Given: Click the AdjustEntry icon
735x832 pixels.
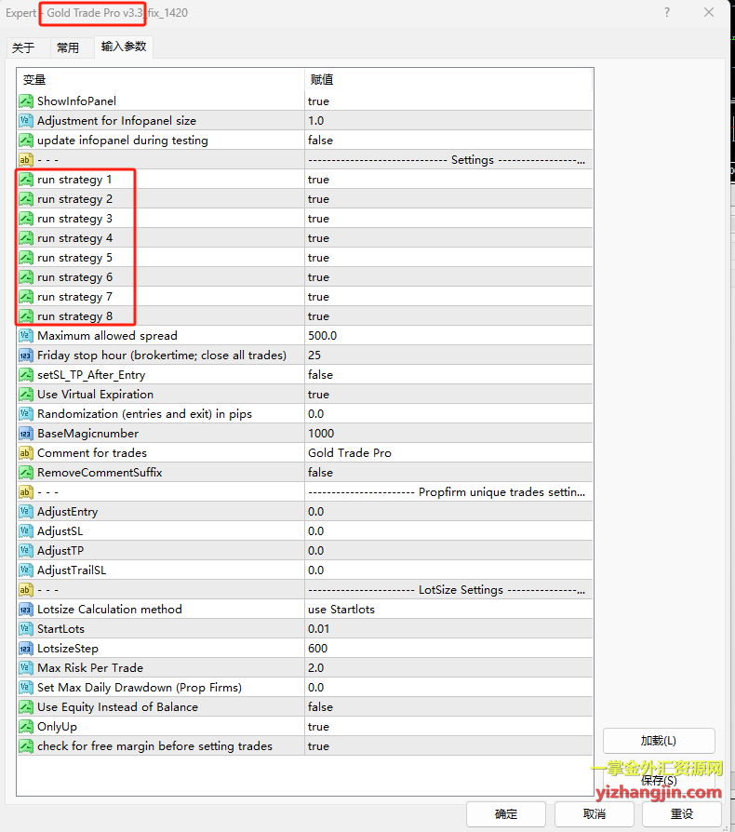Looking at the screenshot, I should [x=26, y=512].
